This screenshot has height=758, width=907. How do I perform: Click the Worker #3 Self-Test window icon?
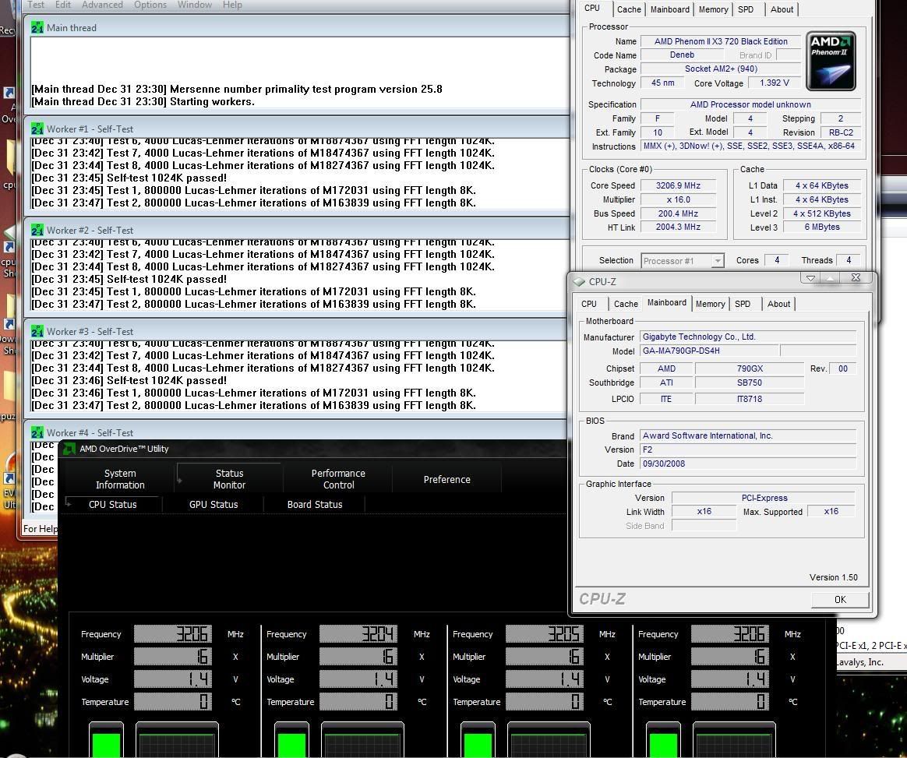pos(37,332)
